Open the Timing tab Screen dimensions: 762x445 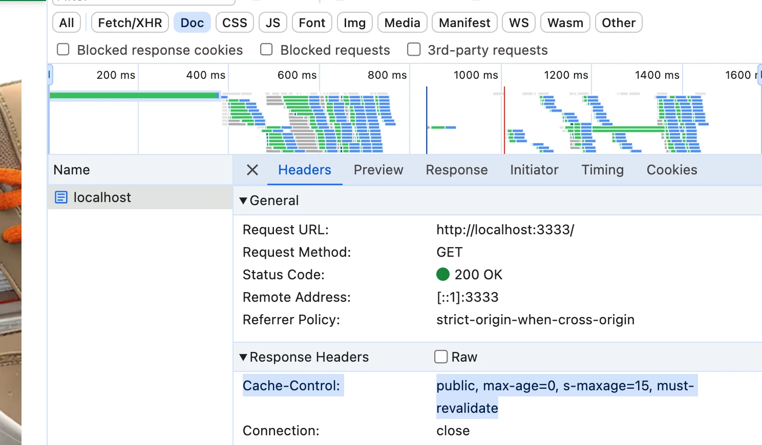[x=602, y=170]
